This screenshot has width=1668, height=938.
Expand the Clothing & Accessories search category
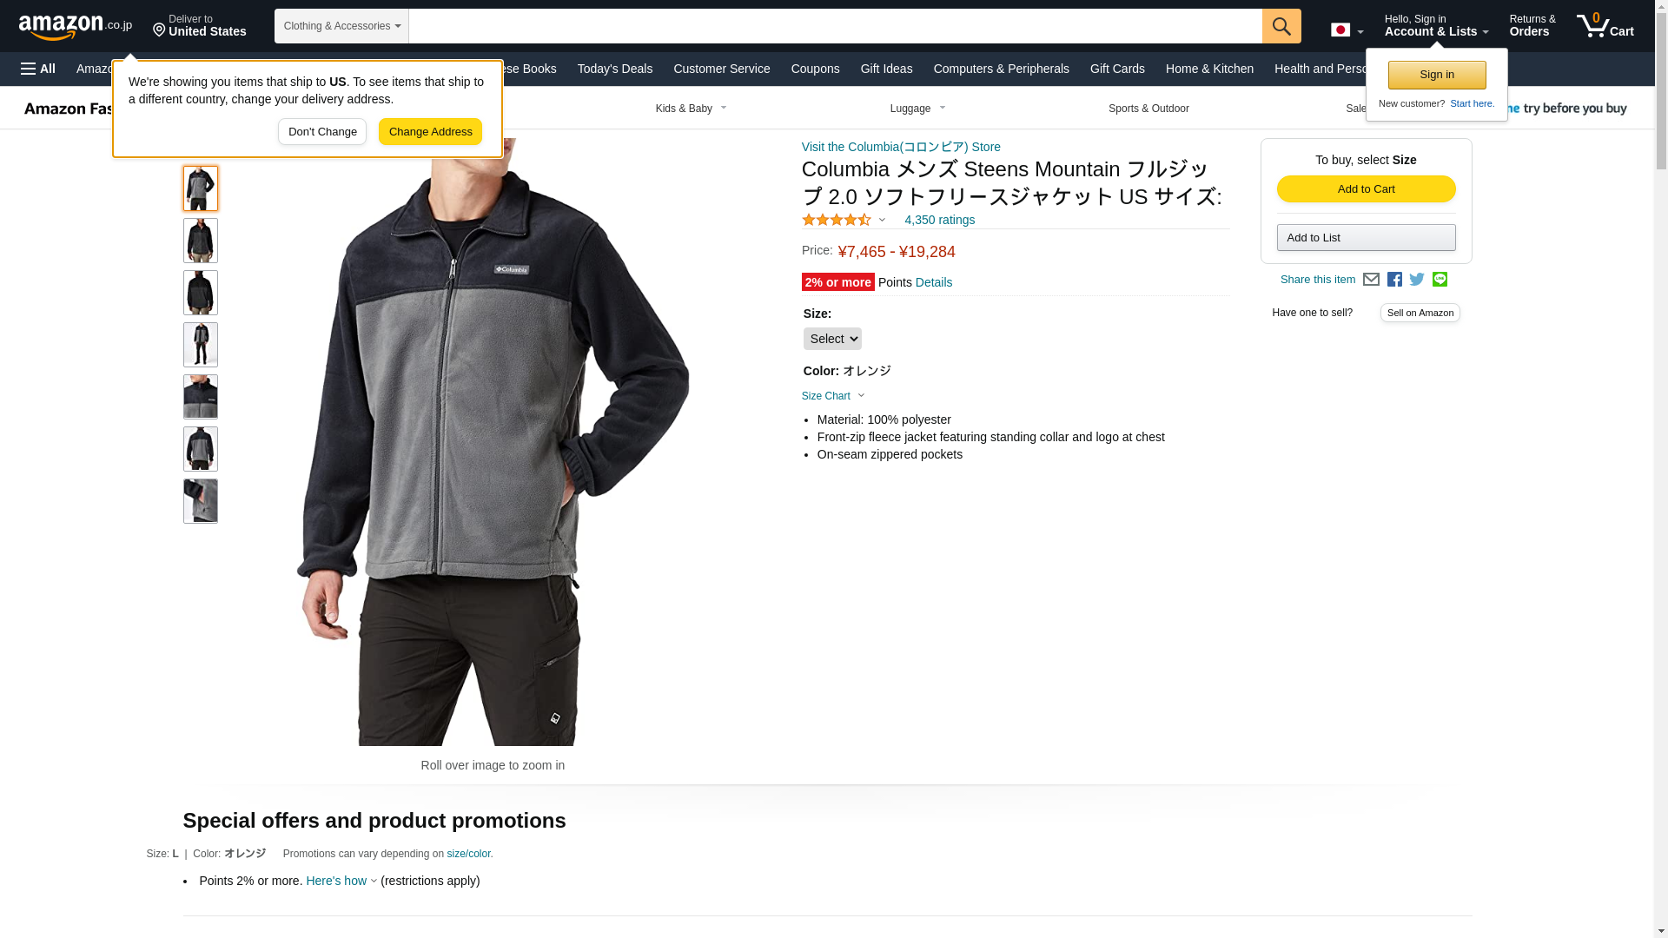(341, 26)
